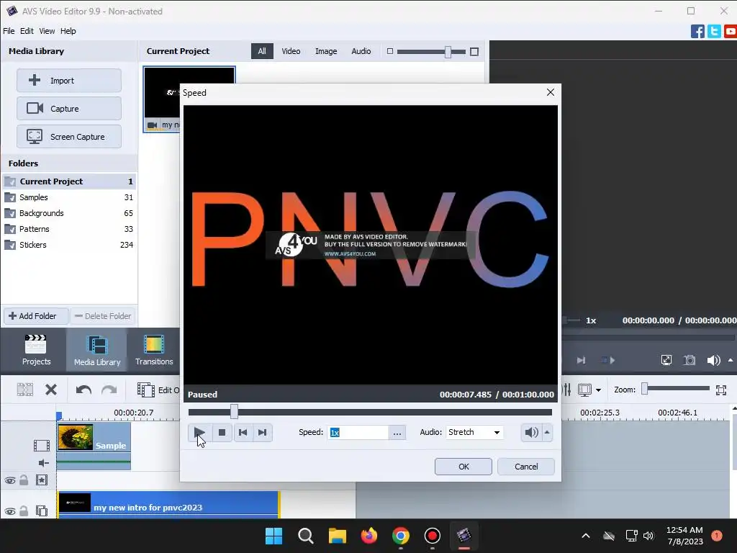Click Add Folder
737x553 pixels.
pyautogui.click(x=36, y=316)
